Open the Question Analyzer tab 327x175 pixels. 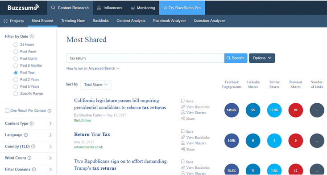[209, 20]
